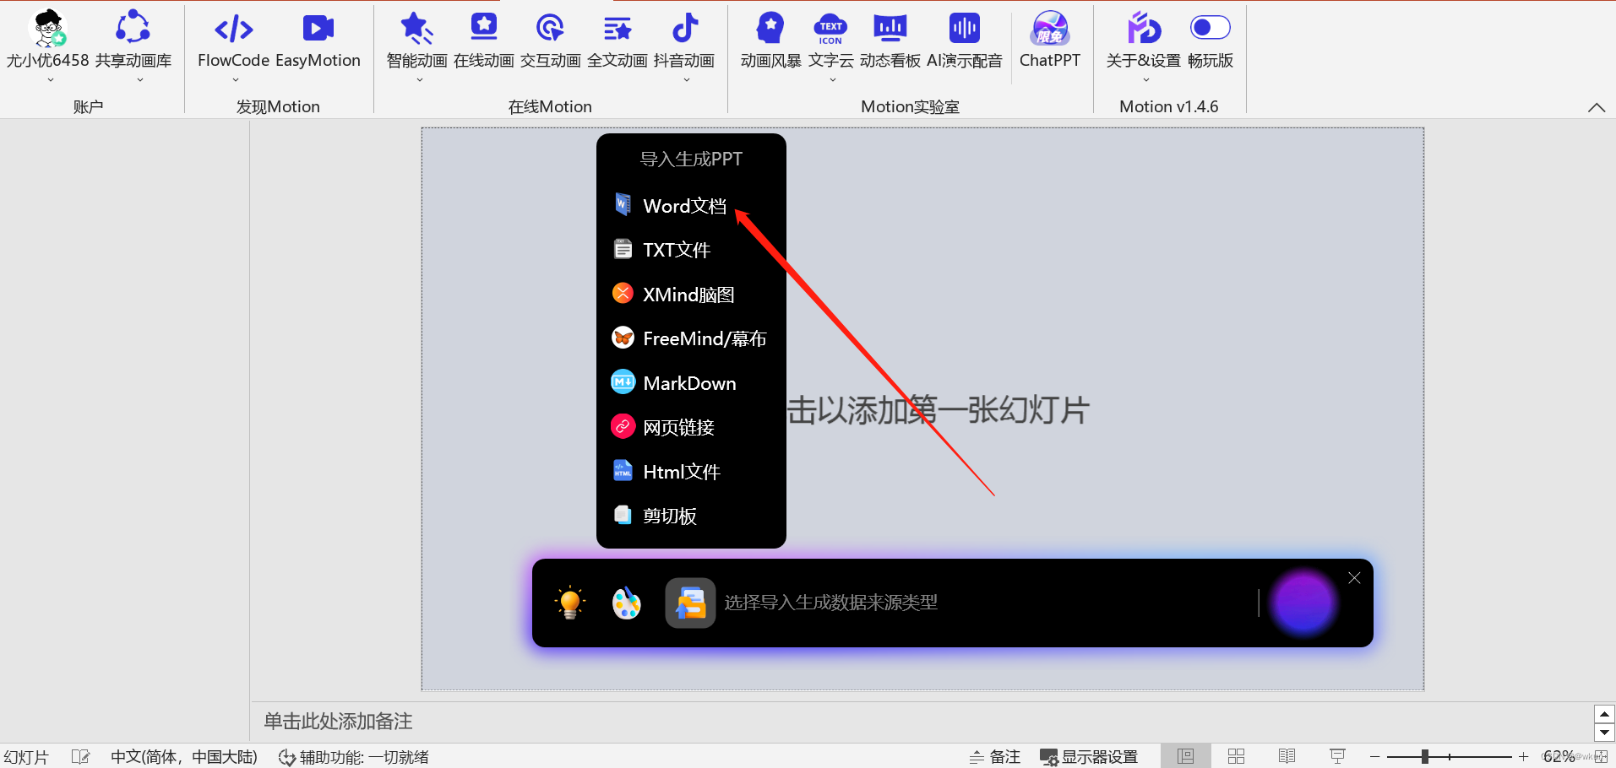Click 单击此处添加备注 notes area
Image resolution: width=1616 pixels, height=768 pixels.
pyautogui.click(x=338, y=721)
